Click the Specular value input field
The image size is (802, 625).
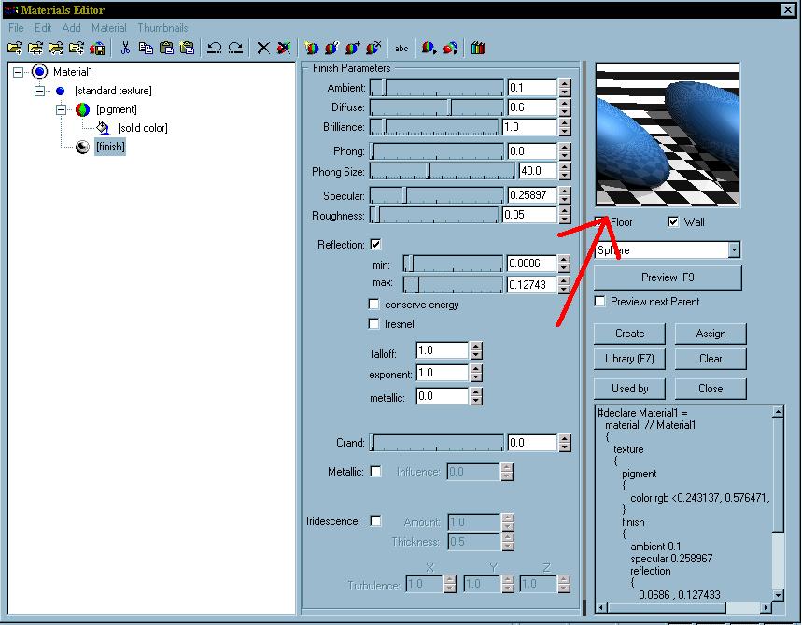coord(531,195)
